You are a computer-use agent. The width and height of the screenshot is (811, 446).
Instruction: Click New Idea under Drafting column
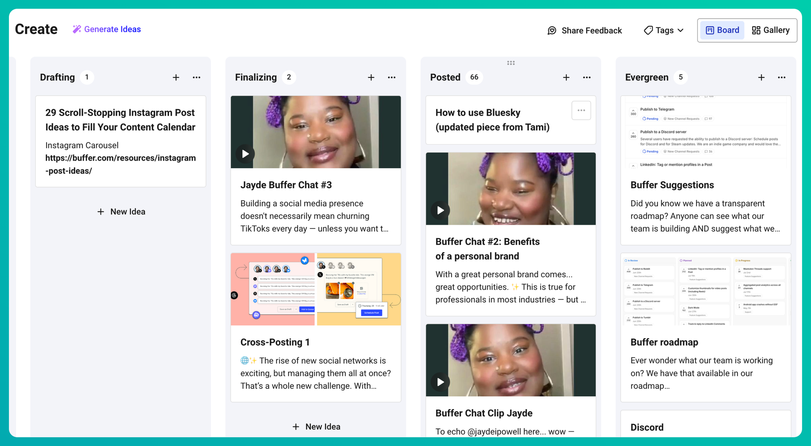pyautogui.click(x=121, y=211)
